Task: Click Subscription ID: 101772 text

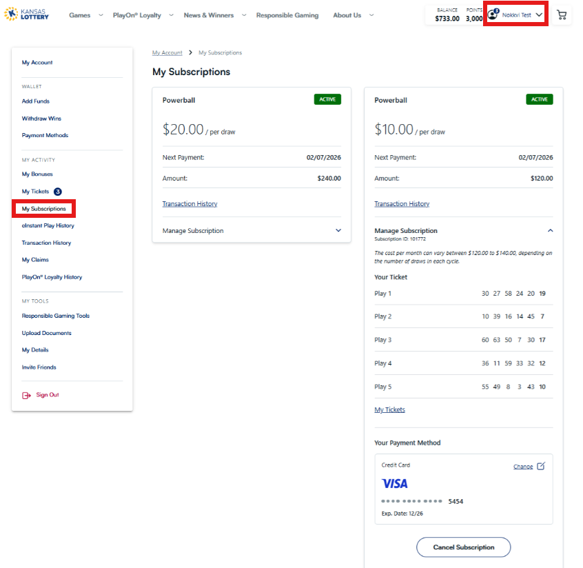Action: (400, 239)
